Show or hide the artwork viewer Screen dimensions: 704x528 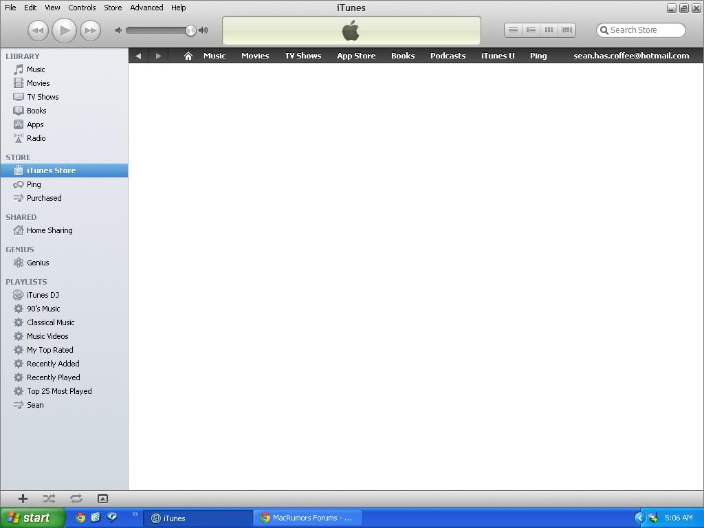click(x=102, y=498)
